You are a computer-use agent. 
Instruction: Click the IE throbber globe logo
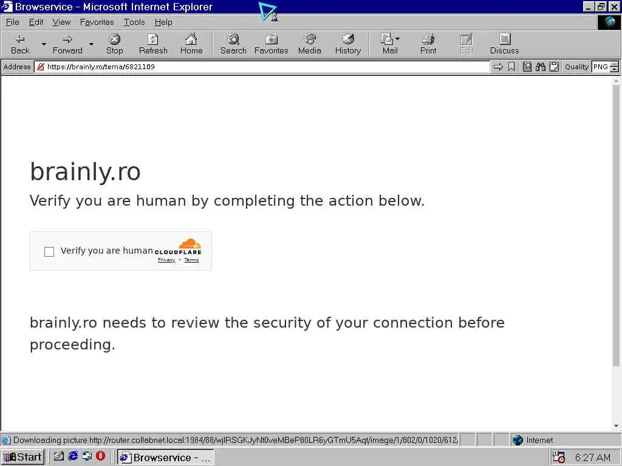click(609, 22)
